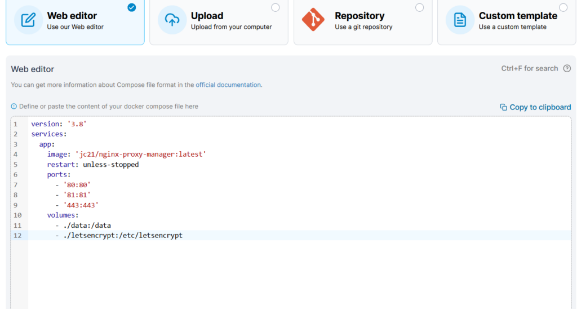Click the checked Web editor radio indicator
The width and height of the screenshot is (577, 309).
131,7
